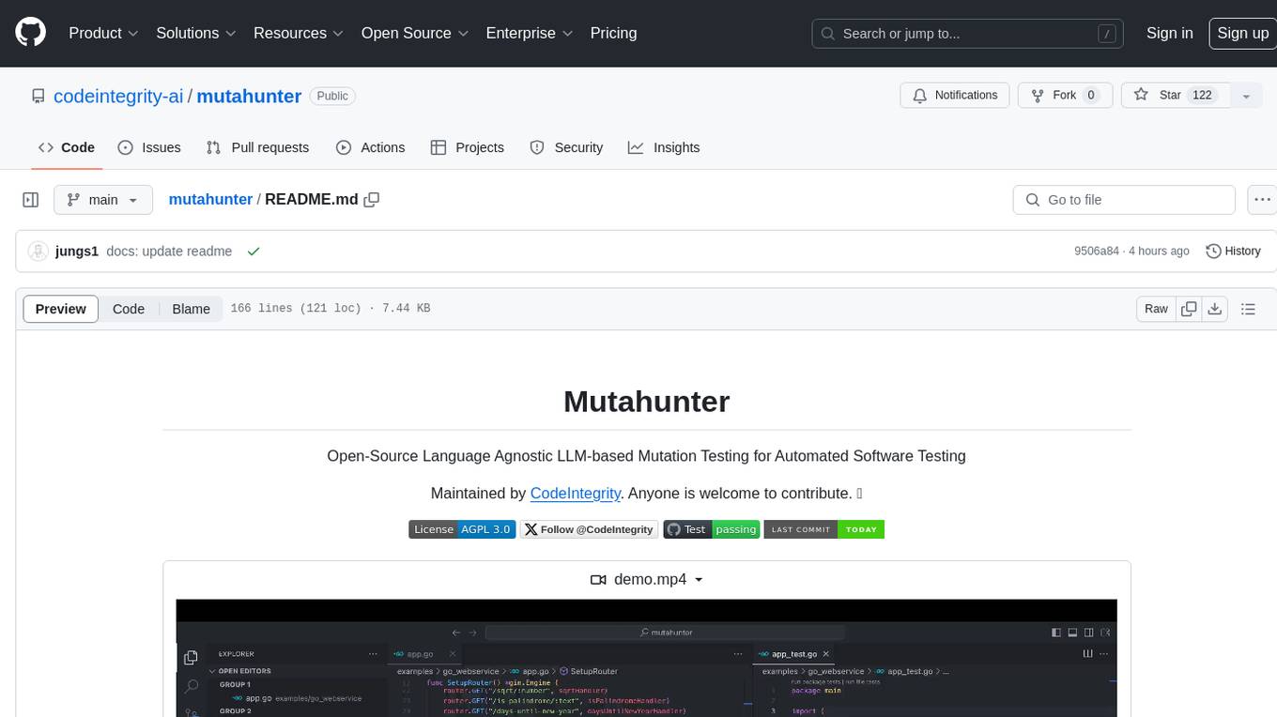Open commit 9506a84
Screen dimensions: 1277x717
[x=1097, y=252]
